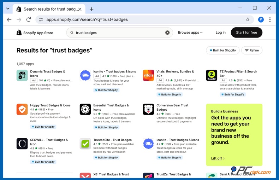The height and width of the screenshot is (180, 279).
Task: Open the Conversion Bear app icon
Action: 148,109
